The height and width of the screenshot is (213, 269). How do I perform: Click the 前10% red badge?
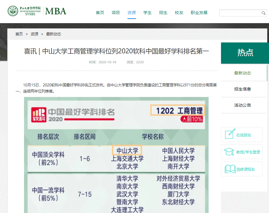pos(192,119)
